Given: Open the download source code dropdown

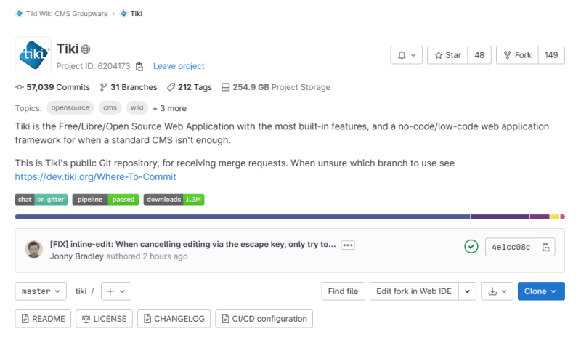Looking at the screenshot, I should (497, 291).
